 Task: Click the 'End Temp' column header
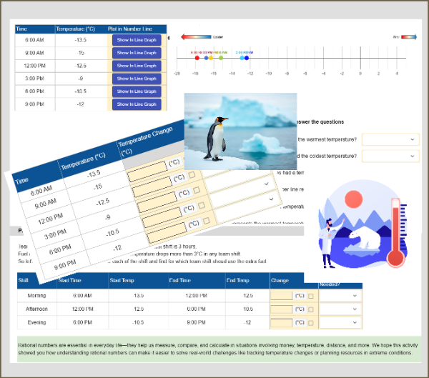[x=247, y=281]
